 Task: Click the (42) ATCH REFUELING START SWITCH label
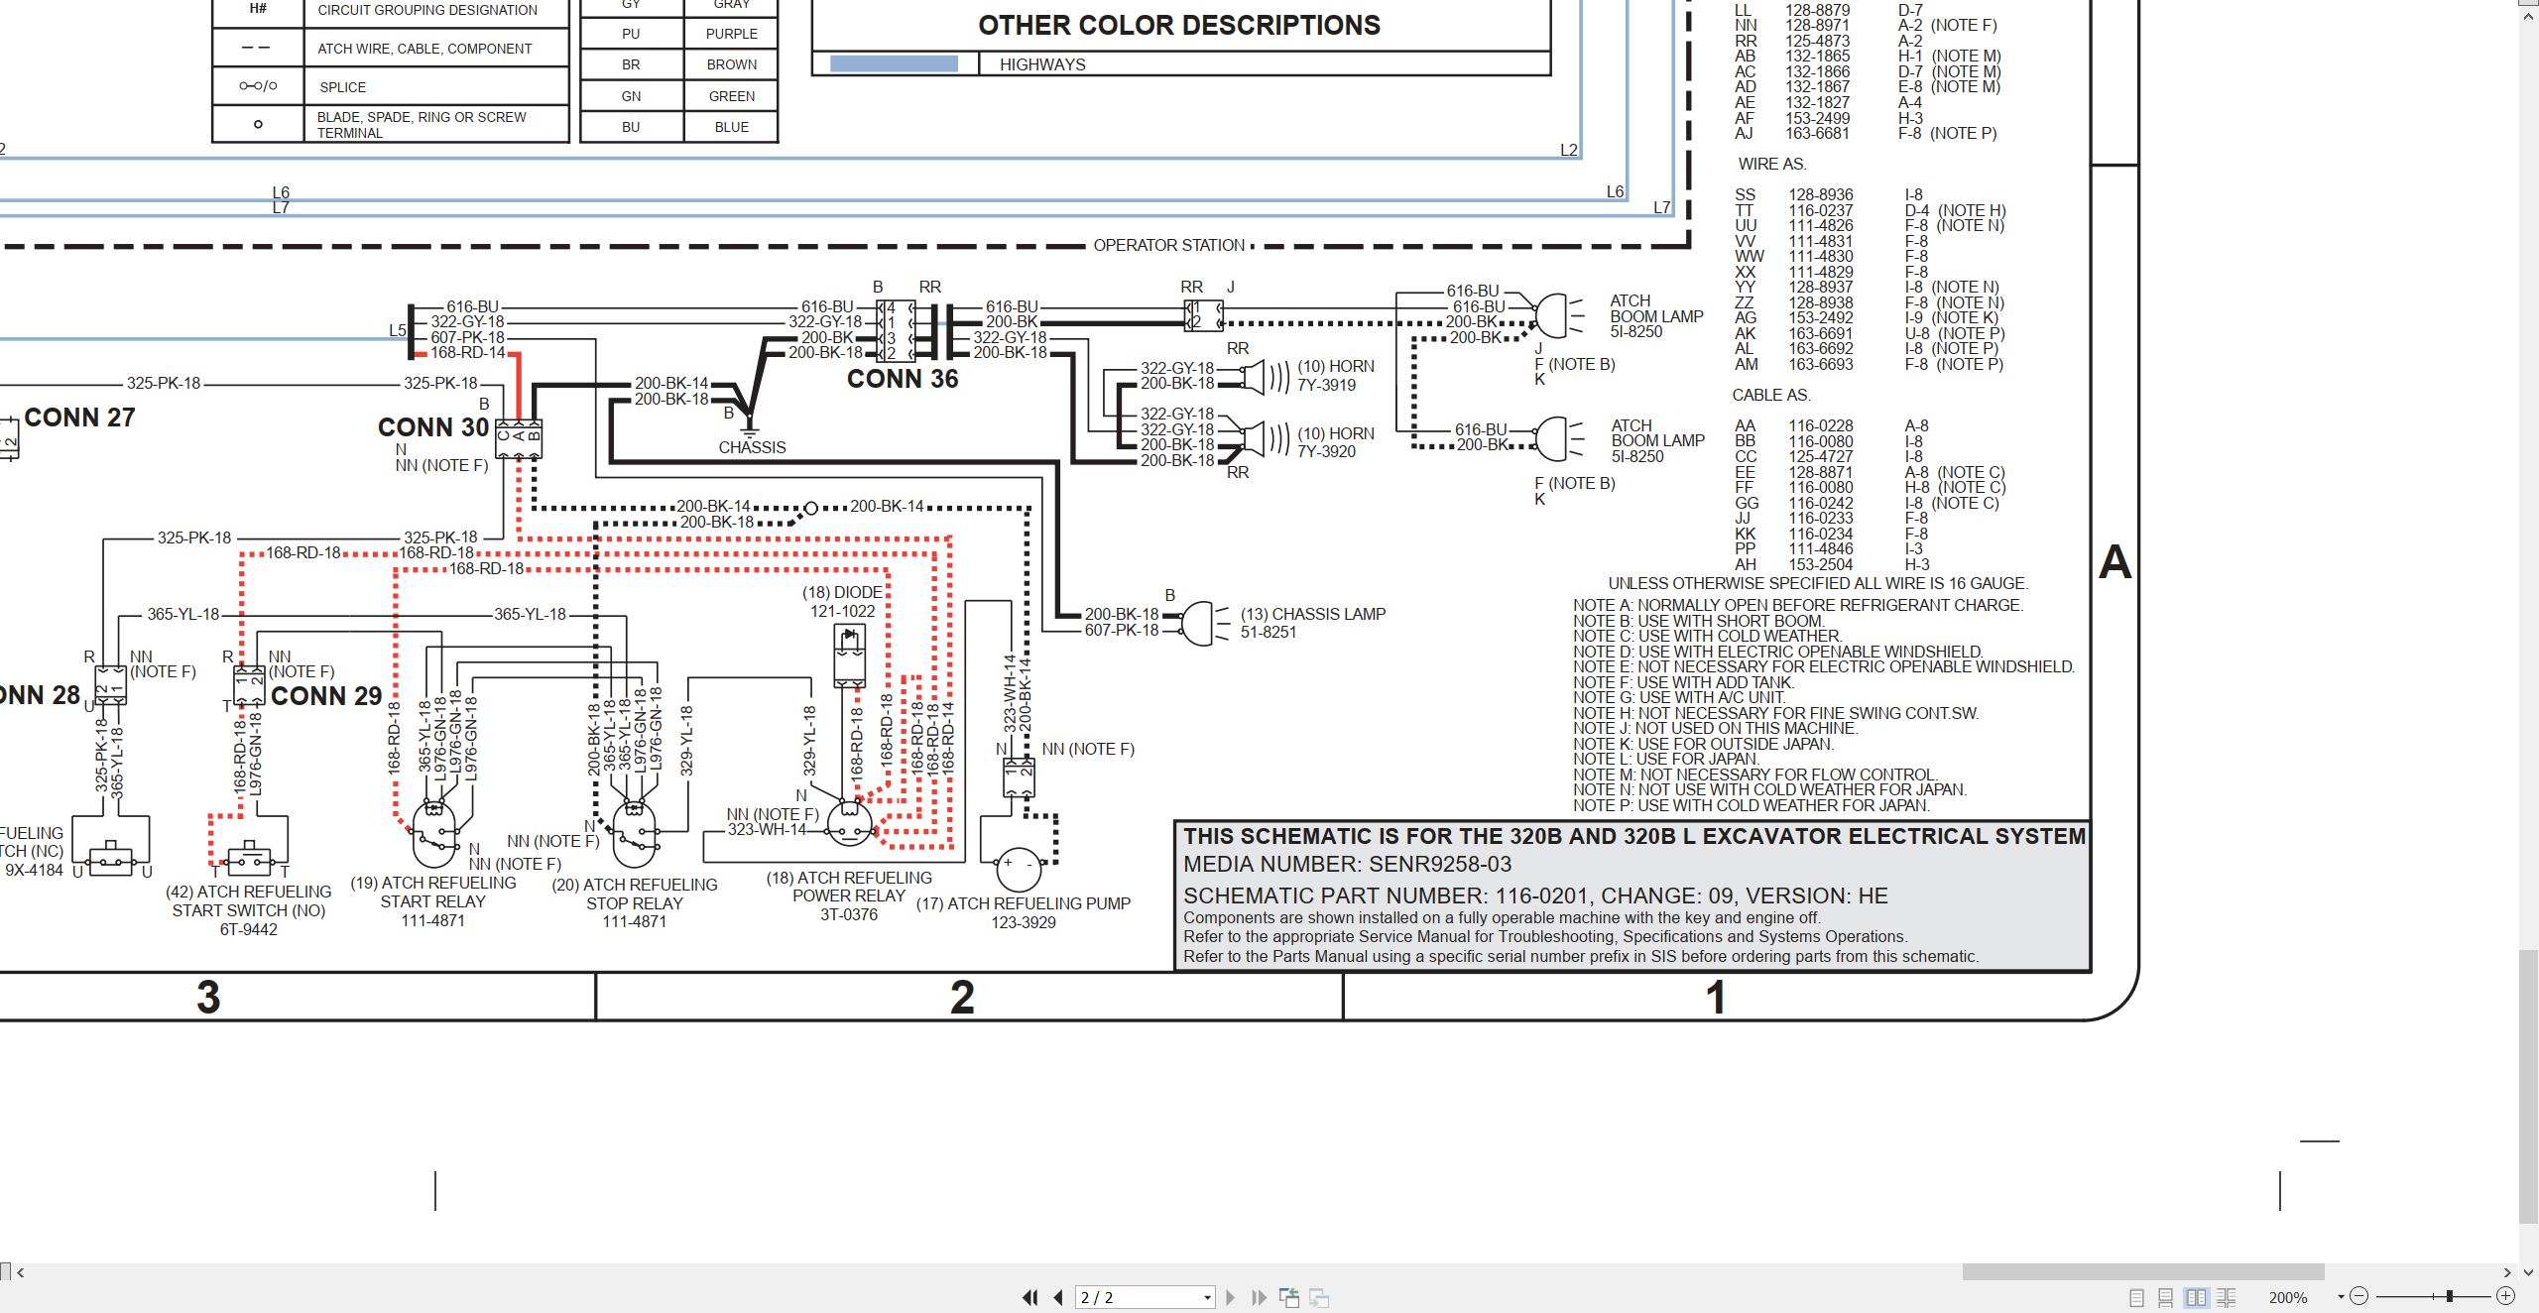click(249, 910)
